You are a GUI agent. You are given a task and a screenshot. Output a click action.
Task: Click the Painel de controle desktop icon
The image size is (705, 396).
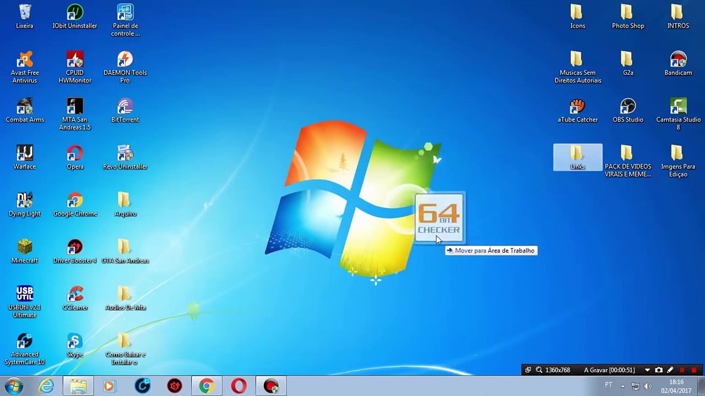pyautogui.click(x=125, y=20)
